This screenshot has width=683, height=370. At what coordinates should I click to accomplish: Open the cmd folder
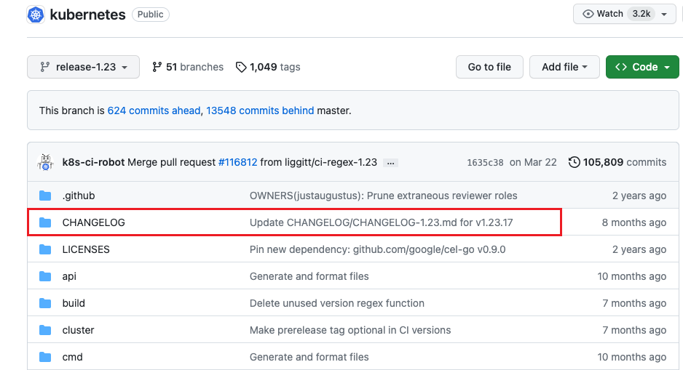72,357
